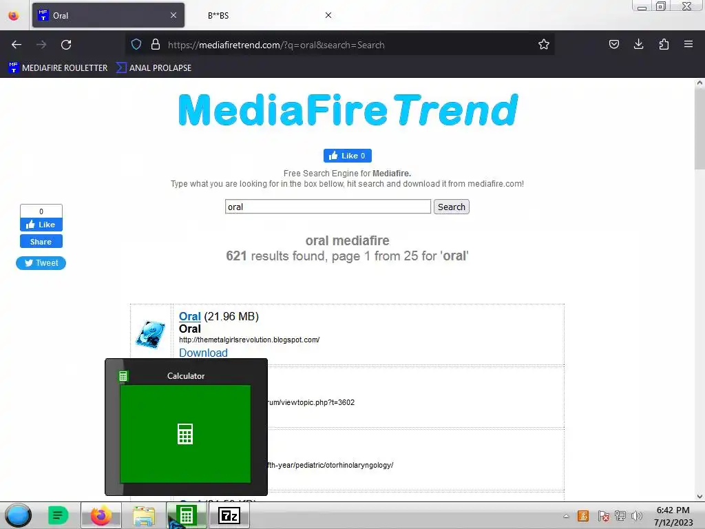Screen dimensions: 705x529
Task: Click Download link for Oral result
Action: pos(203,353)
